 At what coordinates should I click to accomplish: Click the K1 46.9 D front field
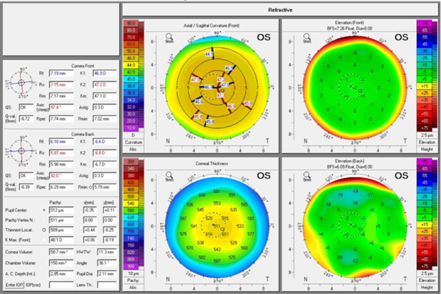point(105,73)
